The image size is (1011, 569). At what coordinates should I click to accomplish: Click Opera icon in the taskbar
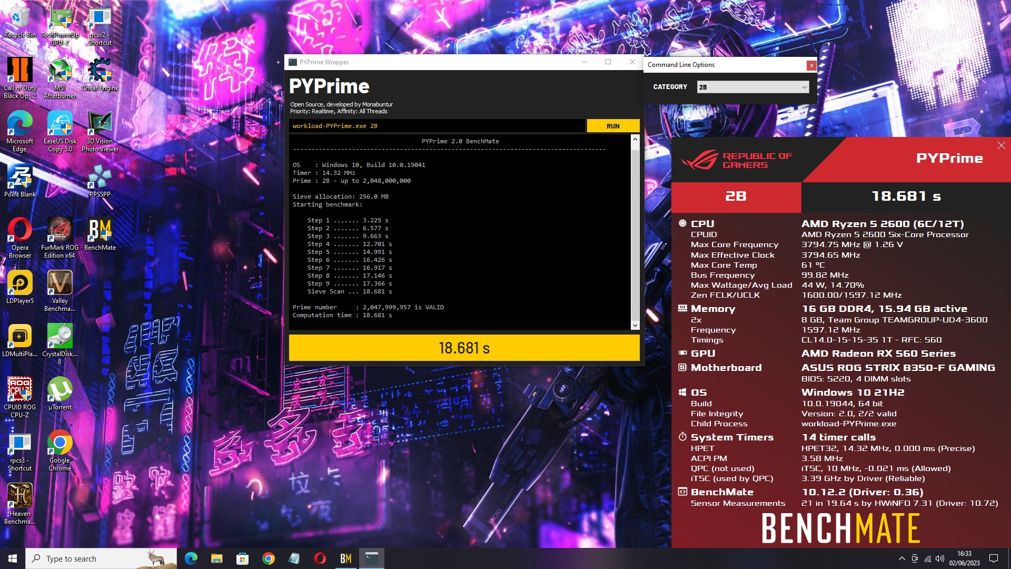pyautogui.click(x=320, y=558)
